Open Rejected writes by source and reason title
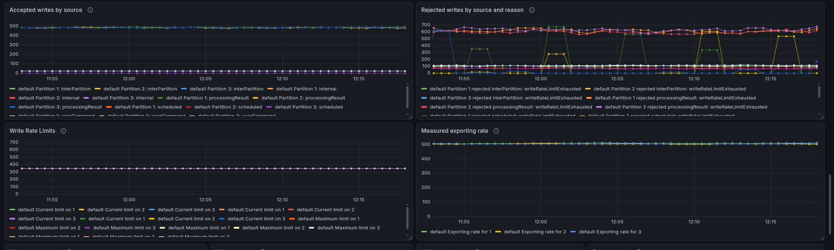 point(472,10)
